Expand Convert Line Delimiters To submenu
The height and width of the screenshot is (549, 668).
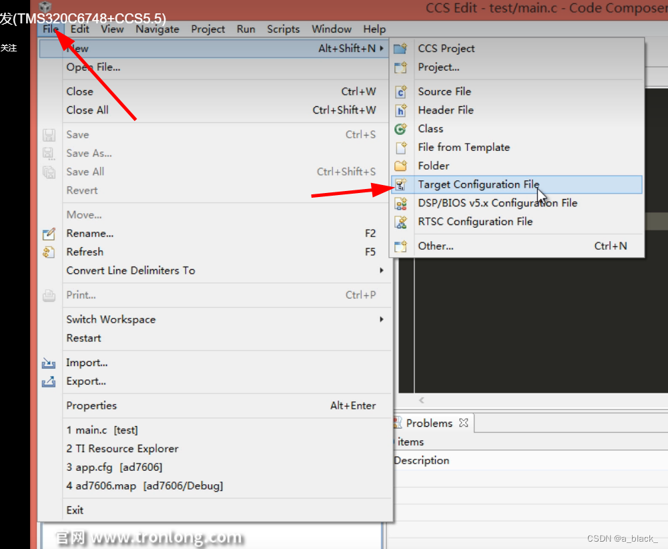pos(382,270)
